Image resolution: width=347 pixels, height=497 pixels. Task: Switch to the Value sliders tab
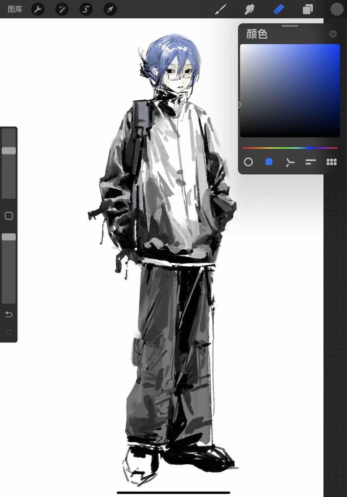tap(311, 162)
